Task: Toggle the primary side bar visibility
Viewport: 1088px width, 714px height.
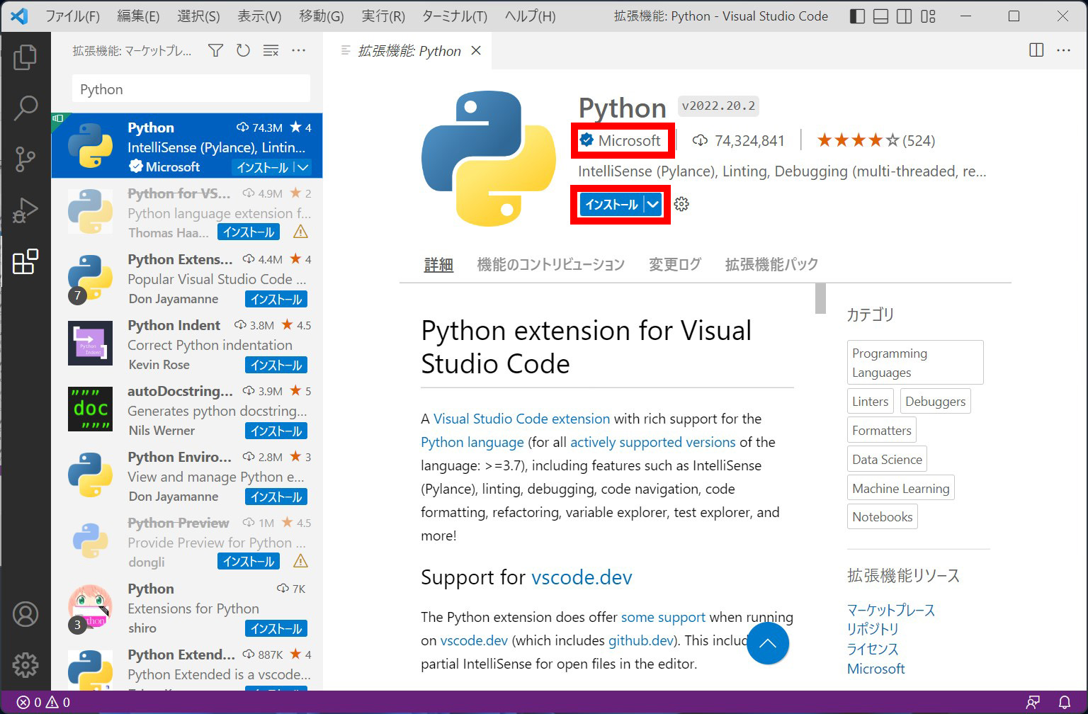Action: click(857, 16)
